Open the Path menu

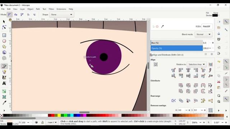[x=38, y=9]
